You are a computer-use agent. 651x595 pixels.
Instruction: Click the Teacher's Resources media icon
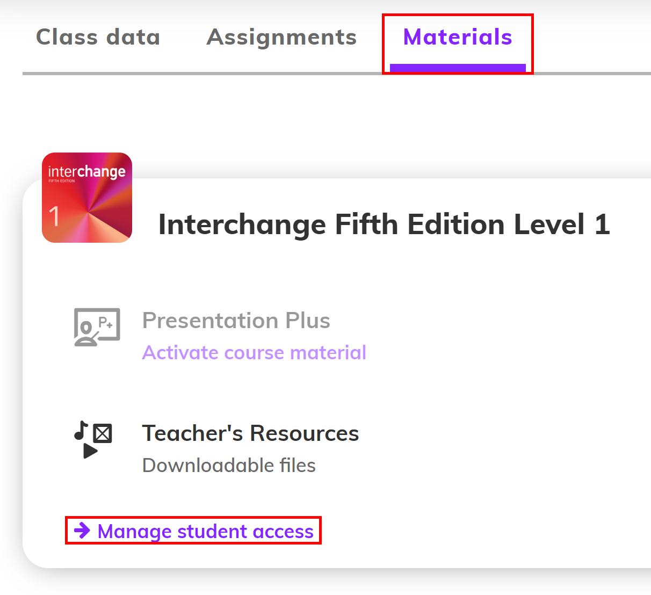(x=93, y=439)
